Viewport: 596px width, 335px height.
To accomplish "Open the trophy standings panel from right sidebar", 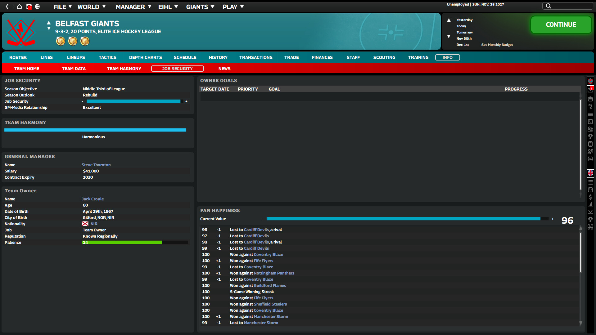I will [590, 136].
